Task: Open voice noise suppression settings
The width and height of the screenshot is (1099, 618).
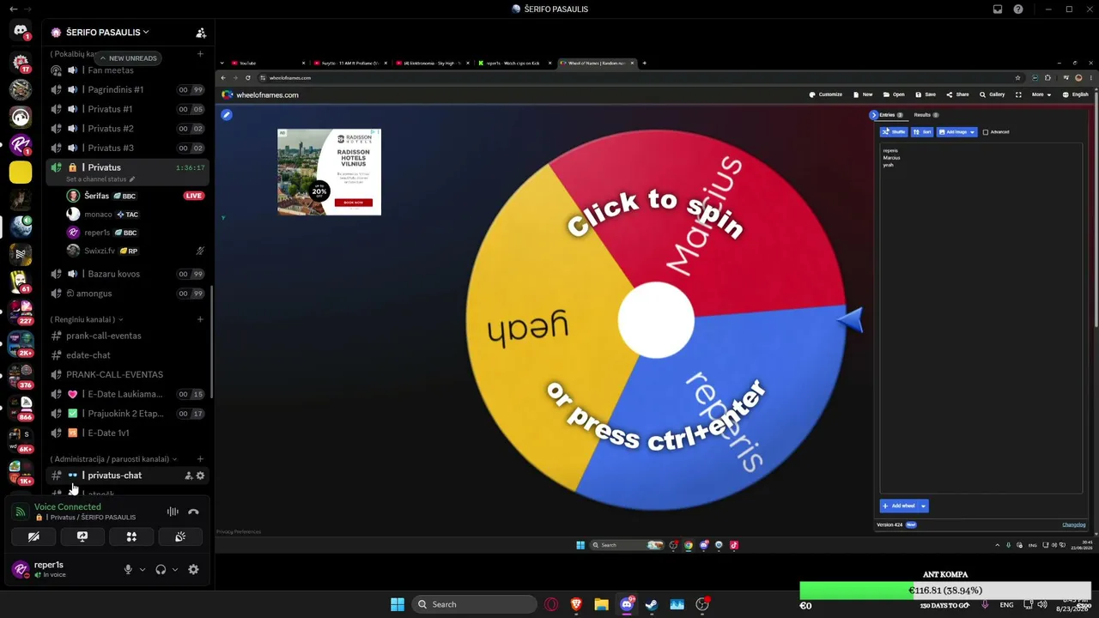Action: pos(173,512)
